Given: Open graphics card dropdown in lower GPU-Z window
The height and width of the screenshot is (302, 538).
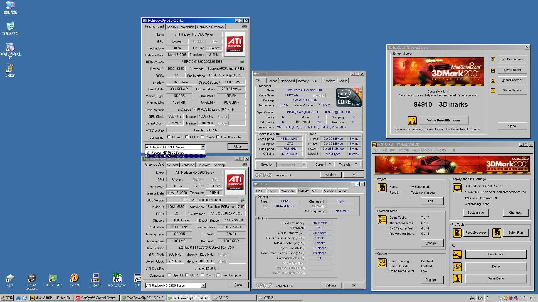Looking at the screenshot, I should tap(203, 285).
